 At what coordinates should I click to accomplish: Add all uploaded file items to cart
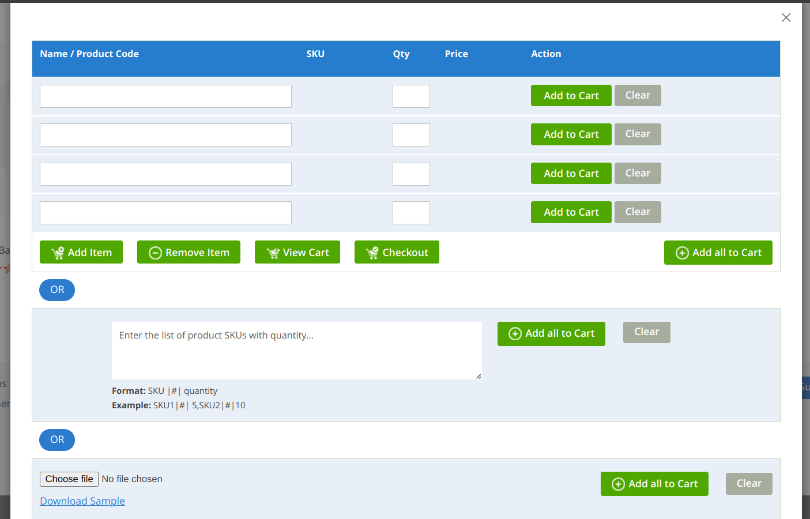(x=654, y=484)
